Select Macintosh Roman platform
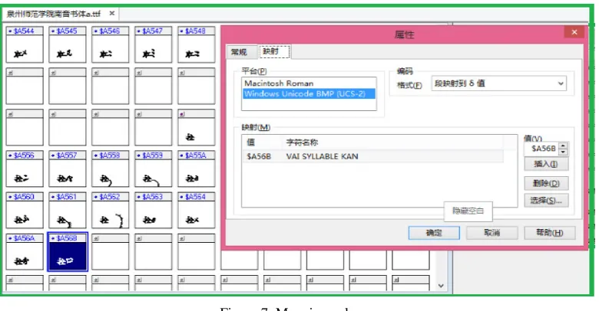 (x=309, y=83)
